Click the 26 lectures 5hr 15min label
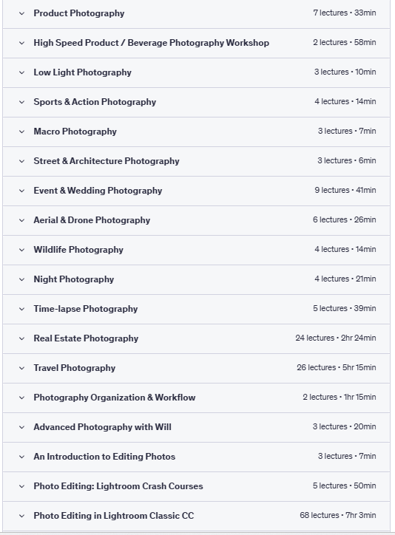Image resolution: width=395 pixels, height=535 pixels. click(x=337, y=367)
